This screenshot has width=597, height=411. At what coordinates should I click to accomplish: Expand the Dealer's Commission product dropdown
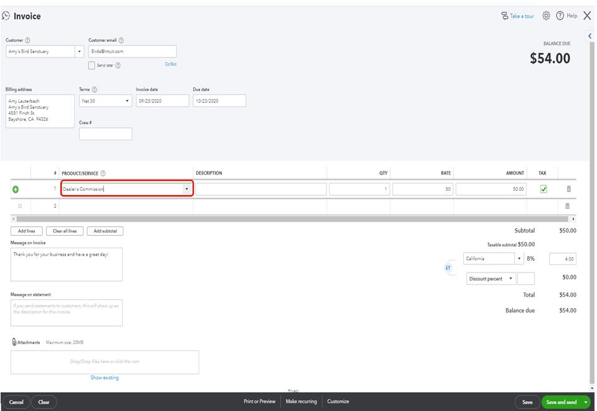click(x=186, y=187)
